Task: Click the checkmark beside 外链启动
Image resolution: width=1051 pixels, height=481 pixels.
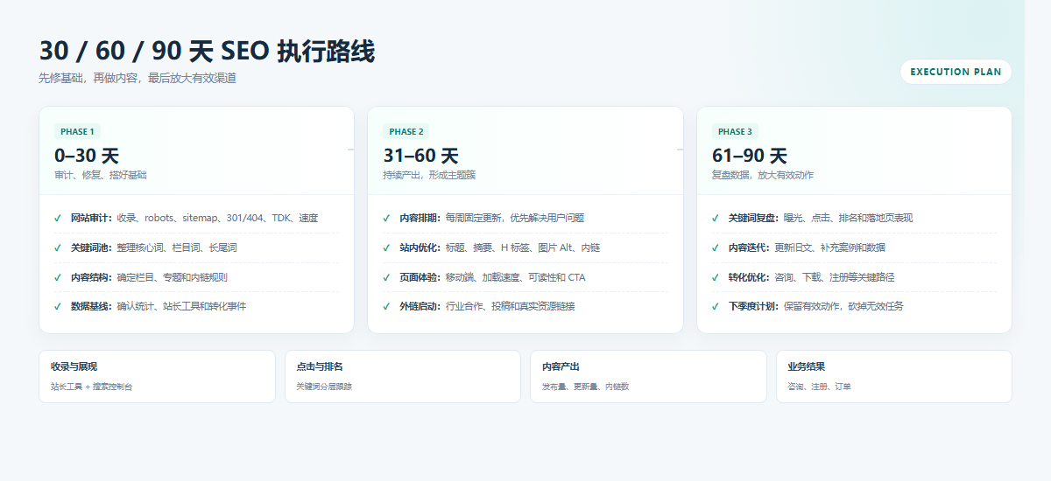Action: click(386, 307)
